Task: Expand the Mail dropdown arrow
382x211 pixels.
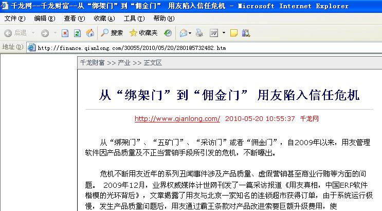Action: click(190, 33)
